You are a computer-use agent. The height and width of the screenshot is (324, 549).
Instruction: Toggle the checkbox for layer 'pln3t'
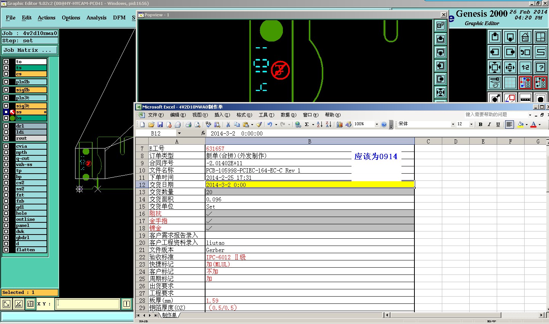pyautogui.click(x=6, y=98)
